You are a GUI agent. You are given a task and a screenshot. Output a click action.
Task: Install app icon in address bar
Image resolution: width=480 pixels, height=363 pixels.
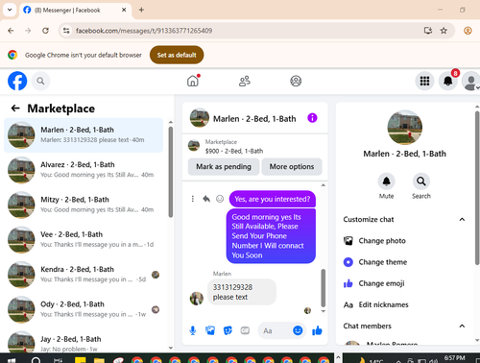(x=428, y=31)
